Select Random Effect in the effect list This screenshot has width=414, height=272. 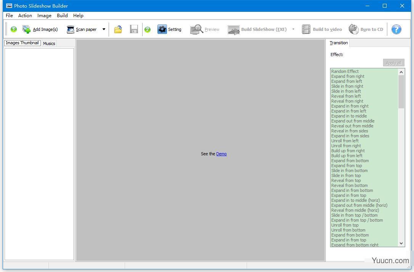point(345,71)
